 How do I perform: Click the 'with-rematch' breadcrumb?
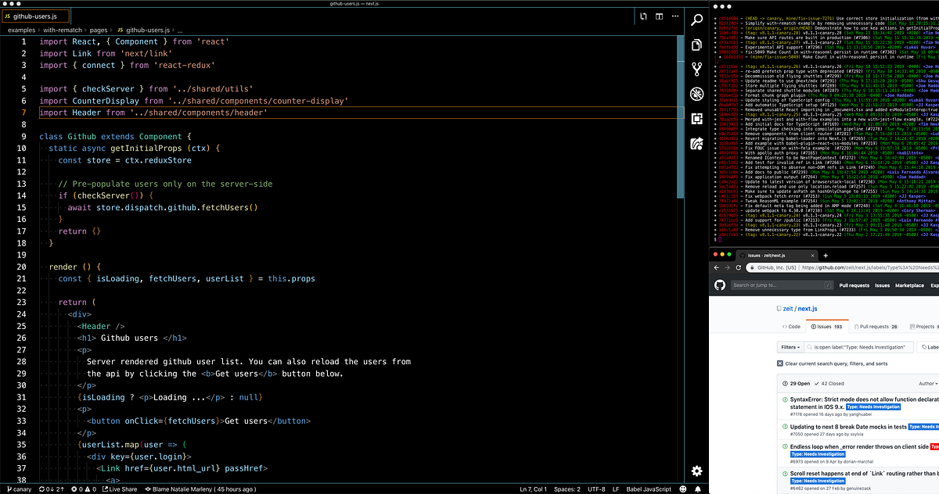64,30
